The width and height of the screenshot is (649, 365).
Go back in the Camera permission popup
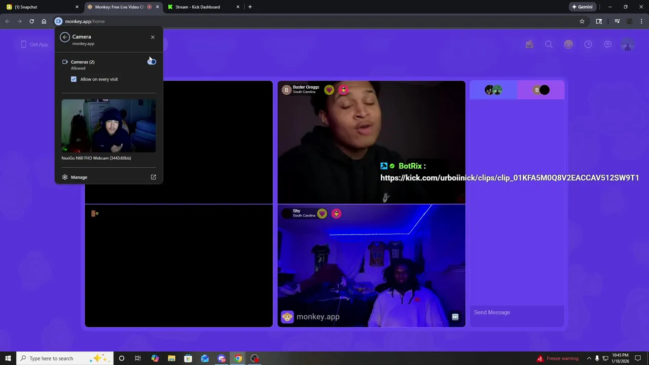[64, 37]
